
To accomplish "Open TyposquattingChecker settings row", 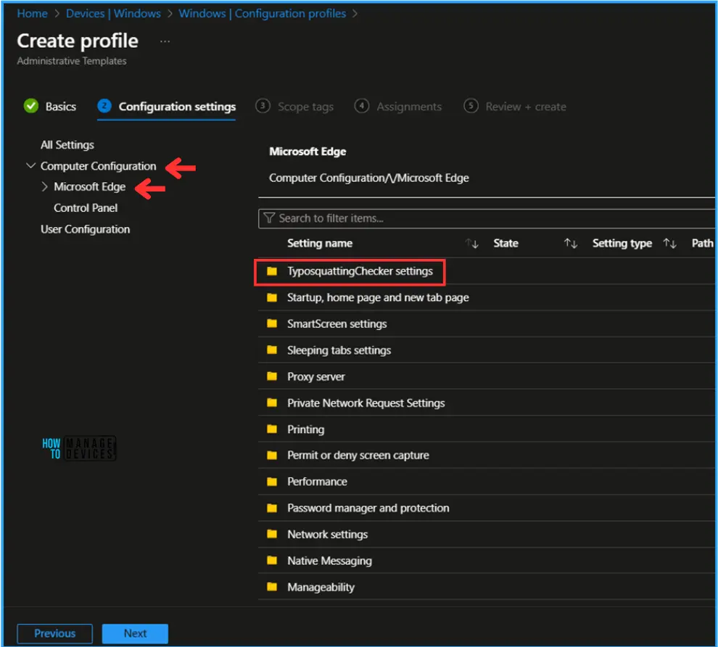I will point(487,271).
